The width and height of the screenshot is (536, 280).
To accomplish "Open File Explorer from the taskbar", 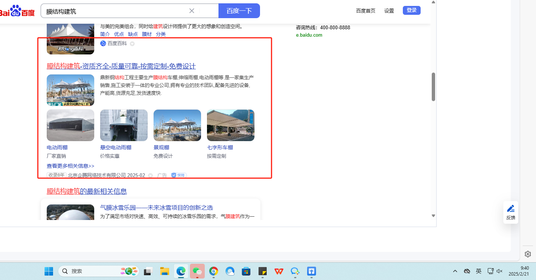I will pyautogui.click(x=165, y=271).
